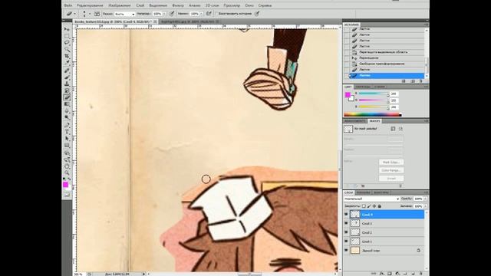
Task: Open the Фильтр menu
Action: (178, 5)
